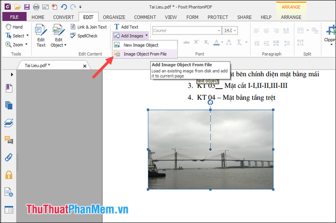This screenshot has width=336, height=223.
Task: Save document with the floppy disk icon
Action: coord(27,7)
